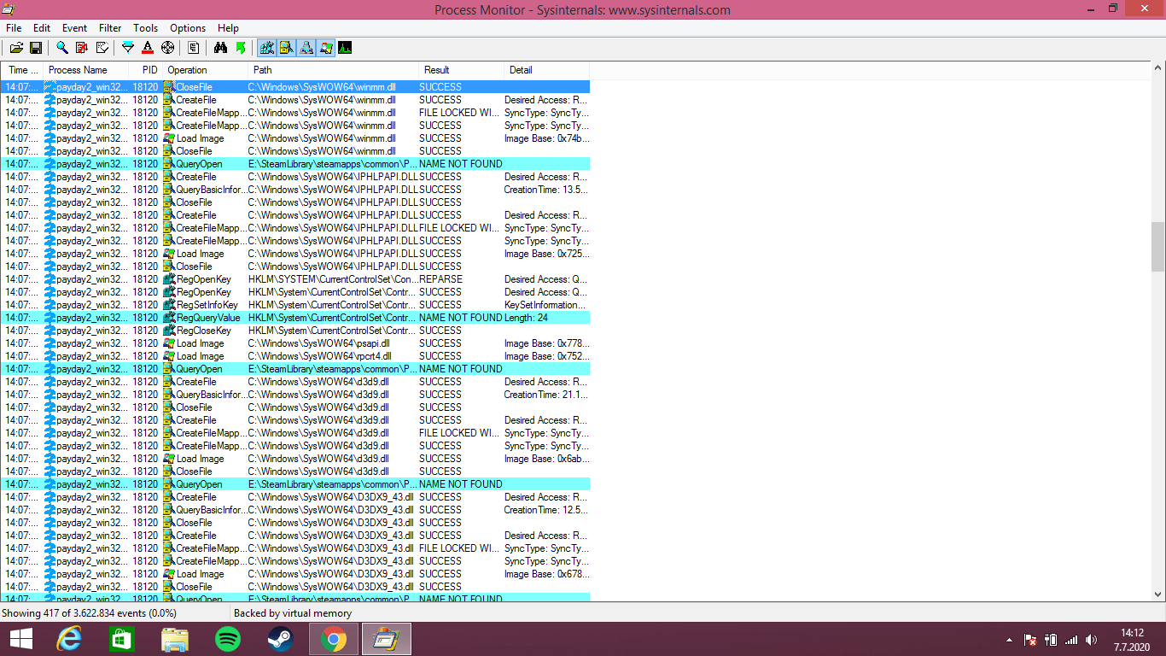
Task: Click the Open log file toolbar icon
Action: click(16, 48)
